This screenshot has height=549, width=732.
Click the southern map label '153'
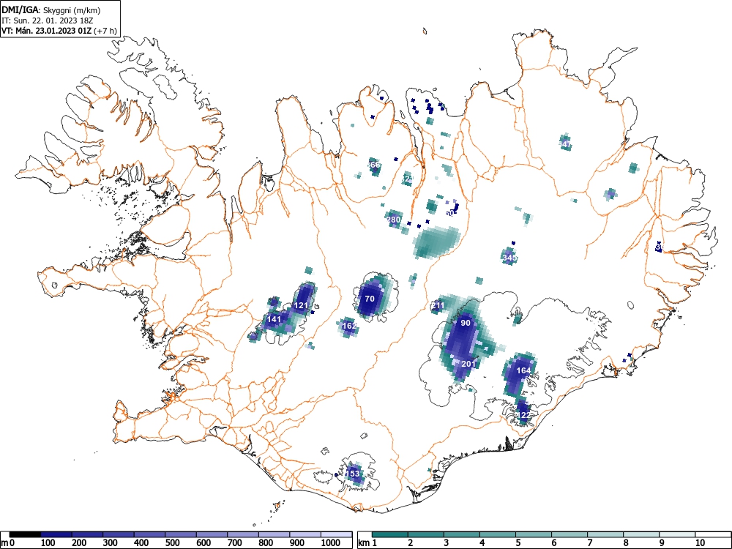pos(354,474)
